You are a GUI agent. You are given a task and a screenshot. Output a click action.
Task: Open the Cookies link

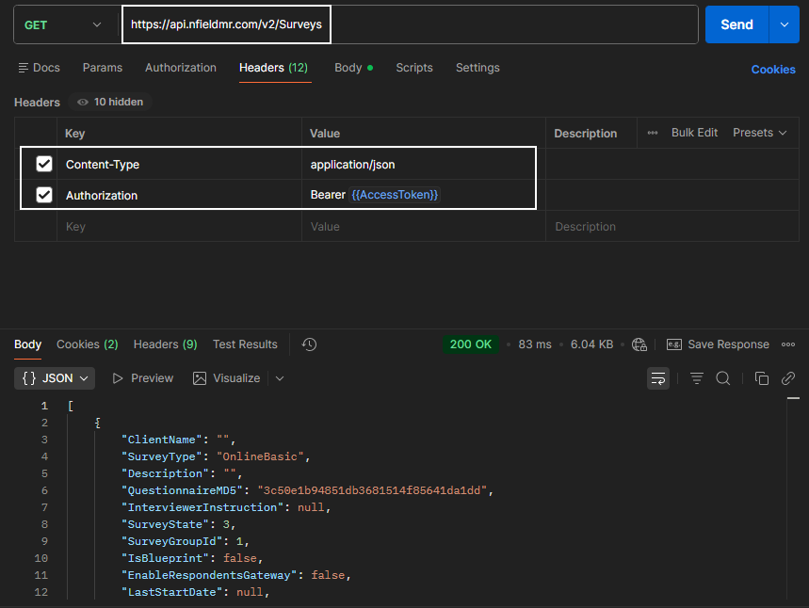coord(773,70)
